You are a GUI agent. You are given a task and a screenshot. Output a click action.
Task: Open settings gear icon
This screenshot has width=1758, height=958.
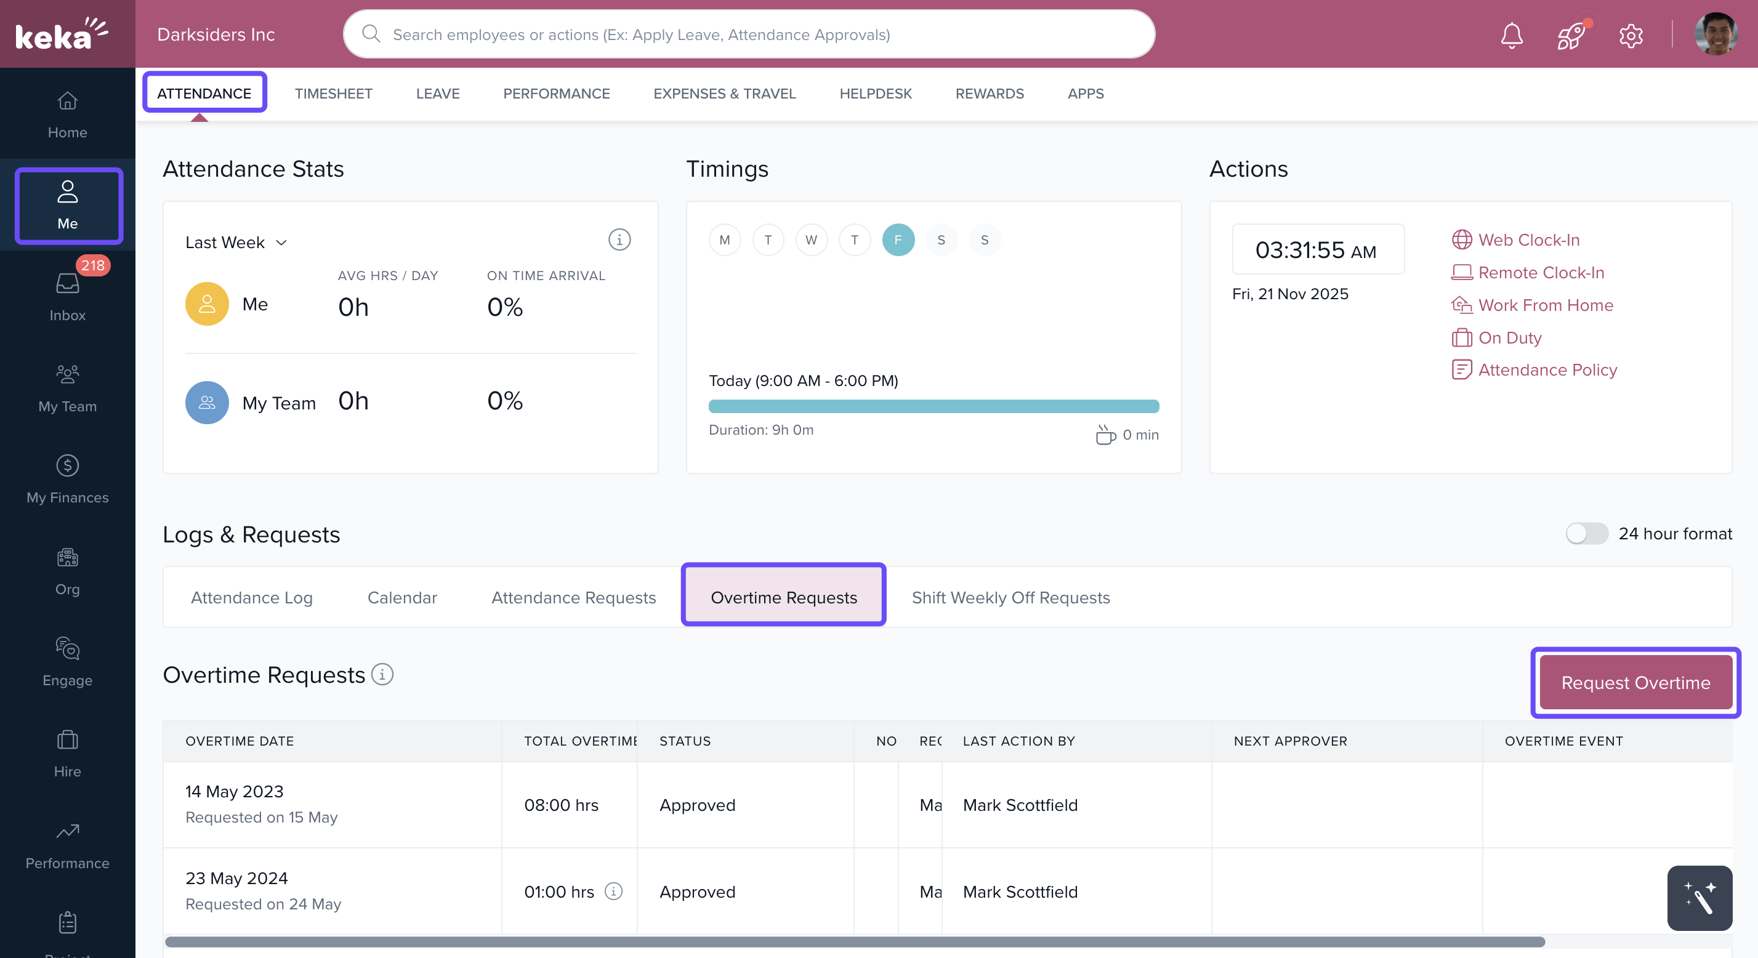pyautogui.click(x=1631, y=35)
